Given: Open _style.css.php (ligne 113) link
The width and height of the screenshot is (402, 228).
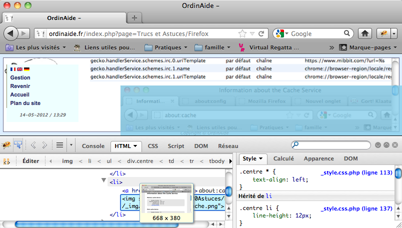Looking at the screenshot, I should tap(356, 172).
